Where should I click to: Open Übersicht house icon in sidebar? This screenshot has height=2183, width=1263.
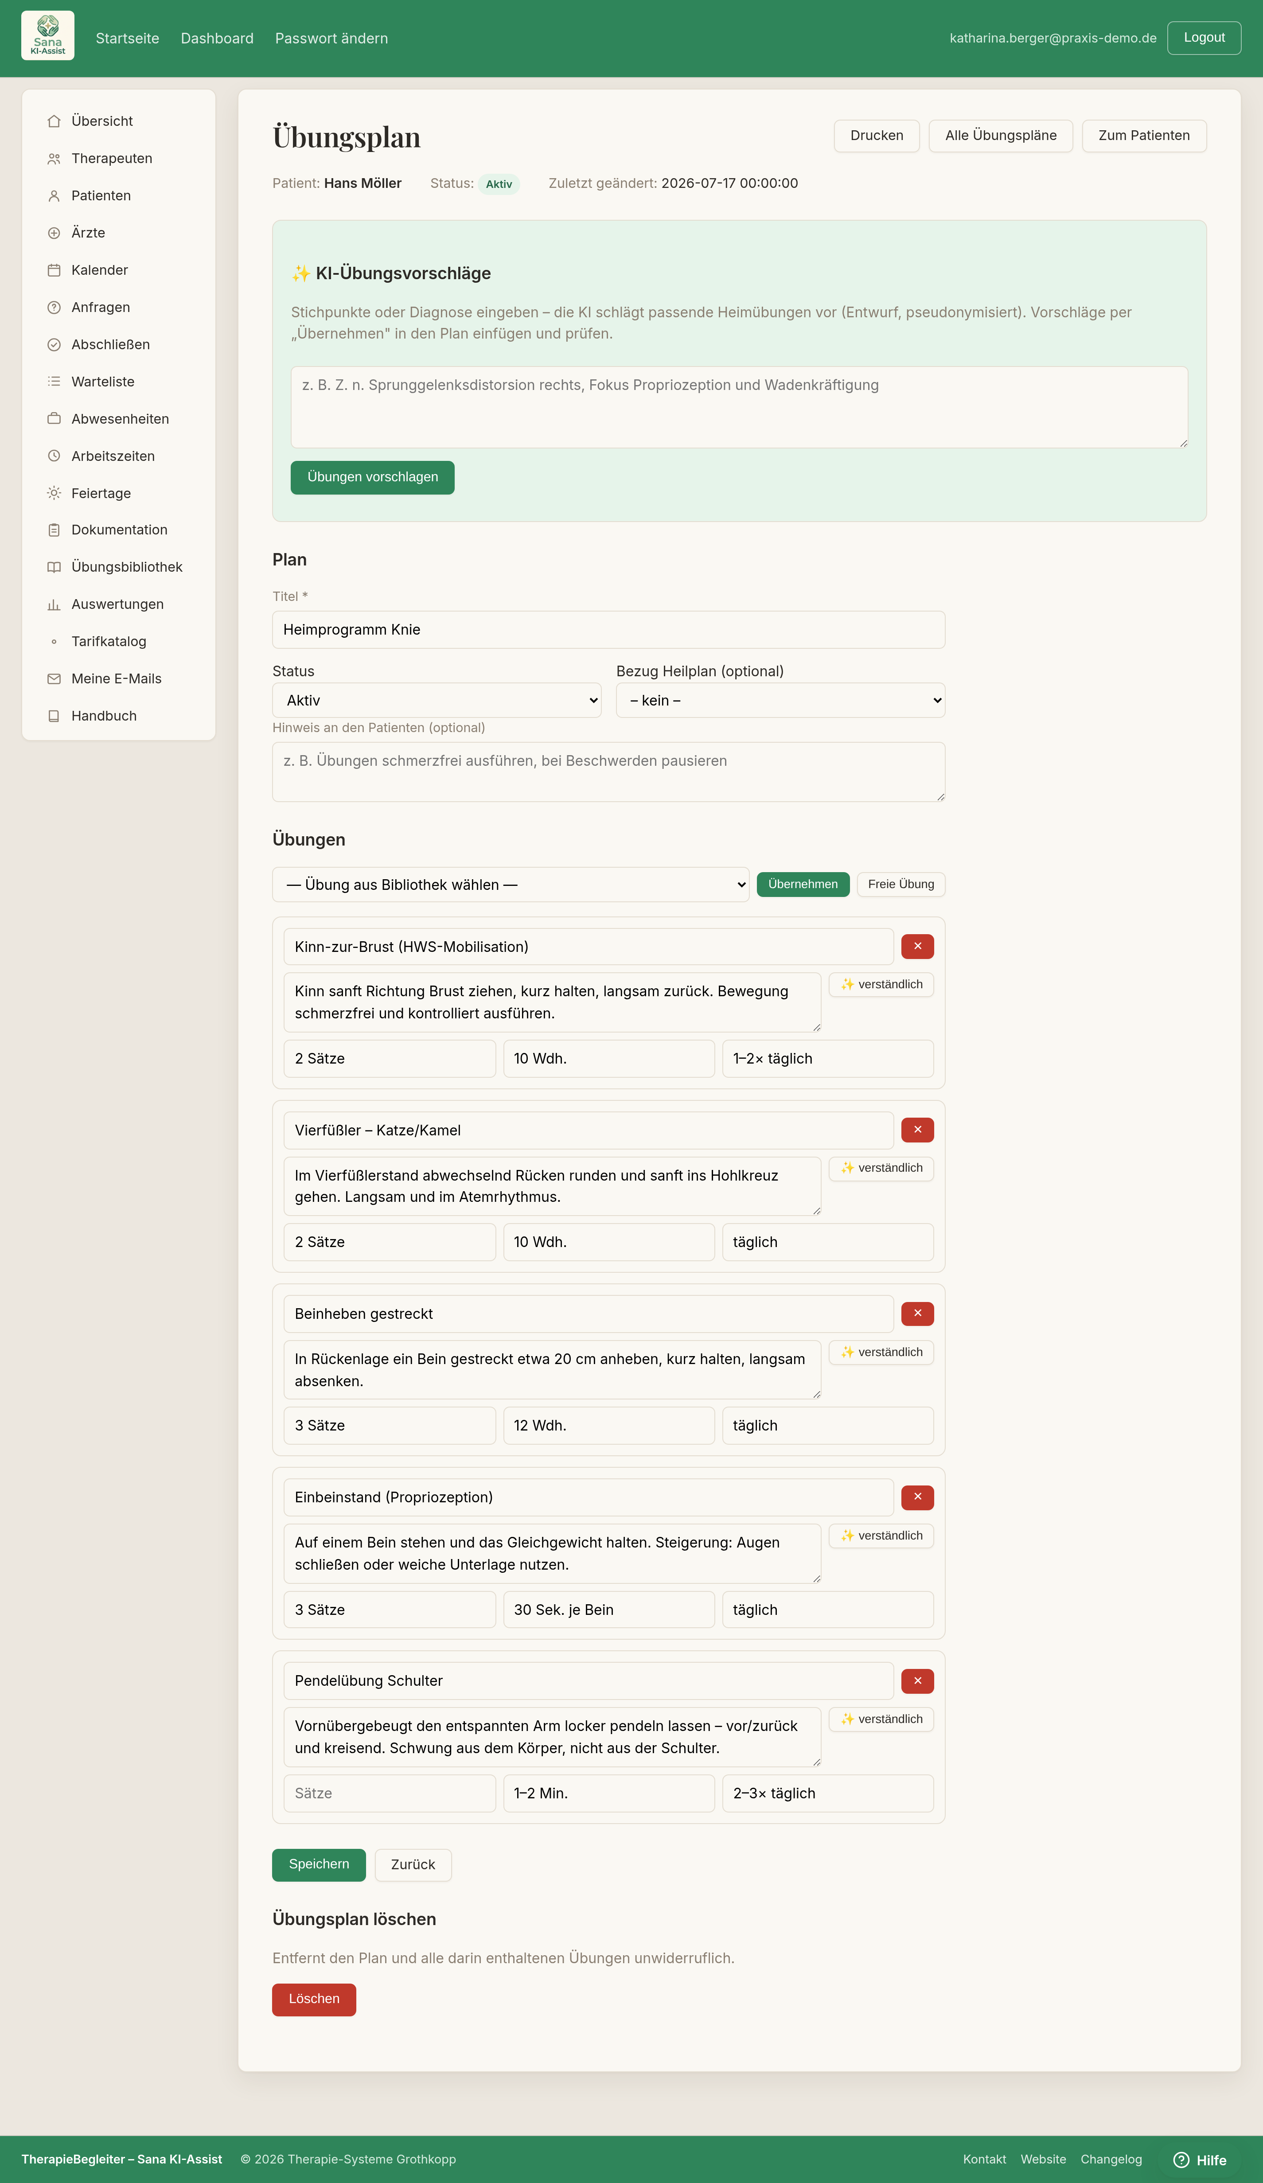coord(54,121)
